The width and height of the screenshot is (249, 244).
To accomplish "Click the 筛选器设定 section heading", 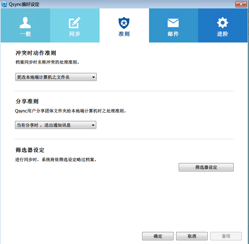I will pyautogui.click(x=30, y=150).
